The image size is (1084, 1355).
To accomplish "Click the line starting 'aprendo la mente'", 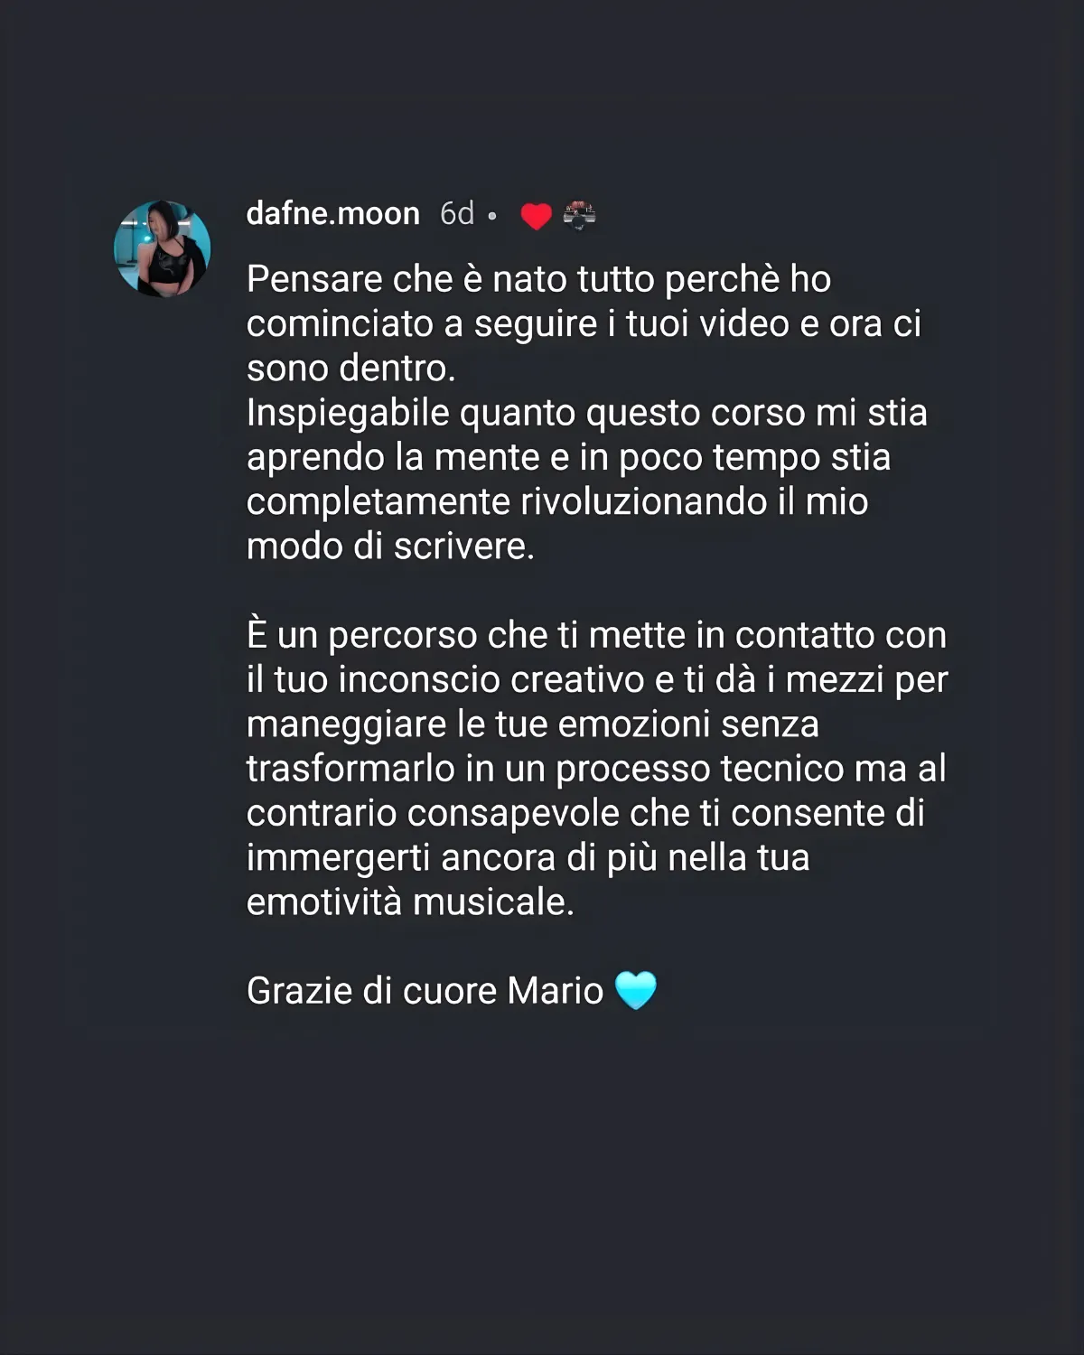I will tap(569, 458).
